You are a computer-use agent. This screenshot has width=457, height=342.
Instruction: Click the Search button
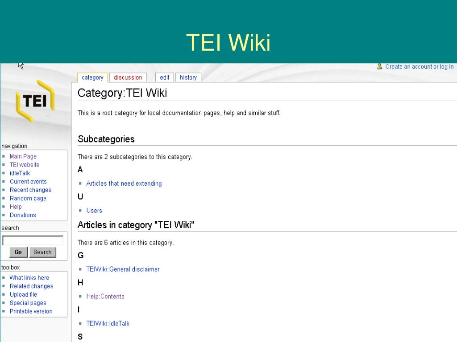(x=42, y=252)
